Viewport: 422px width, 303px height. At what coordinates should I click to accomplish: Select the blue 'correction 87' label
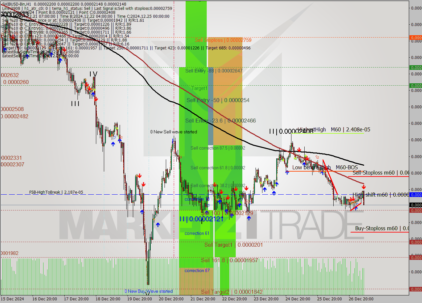click(x=197, y=271)
